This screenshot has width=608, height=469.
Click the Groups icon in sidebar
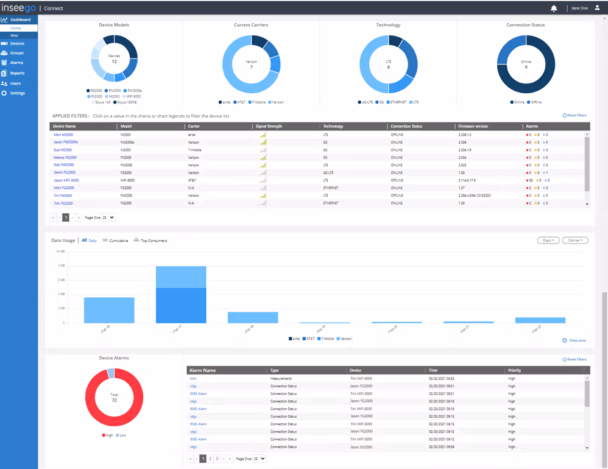[x=4, y=53]
